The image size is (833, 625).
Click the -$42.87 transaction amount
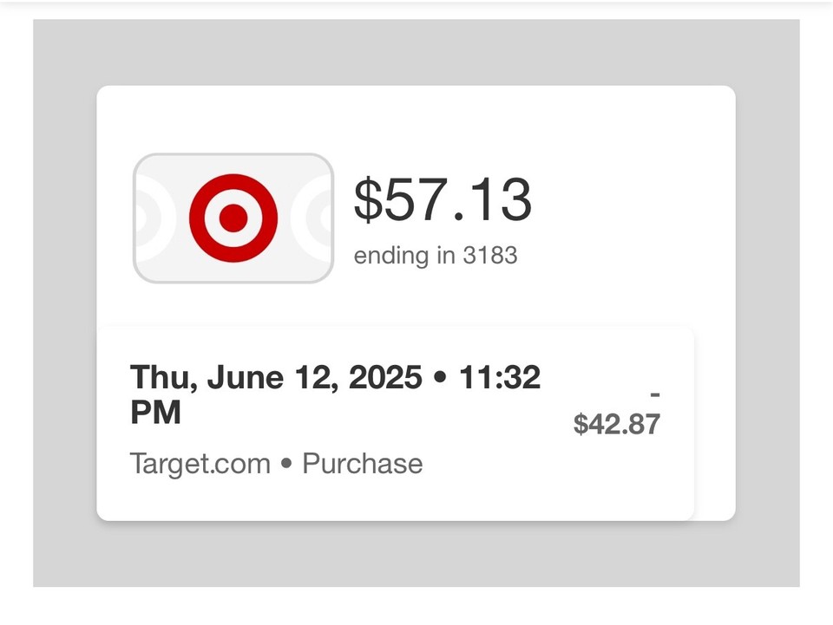617,423
